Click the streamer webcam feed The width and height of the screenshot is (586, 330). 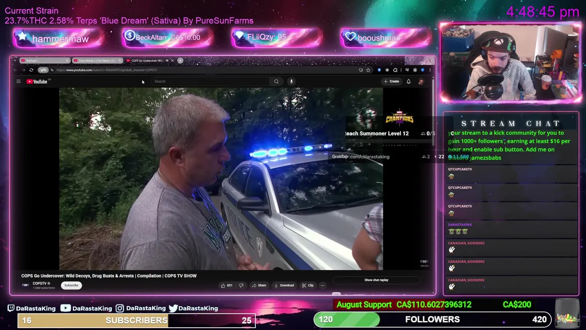(x=510, y=62)
